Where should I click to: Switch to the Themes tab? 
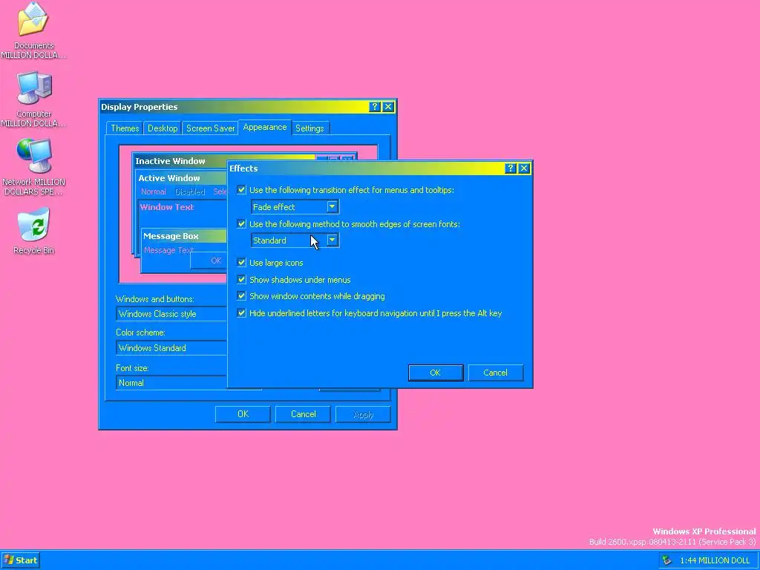pyautogui.click(x=125, y=128)
